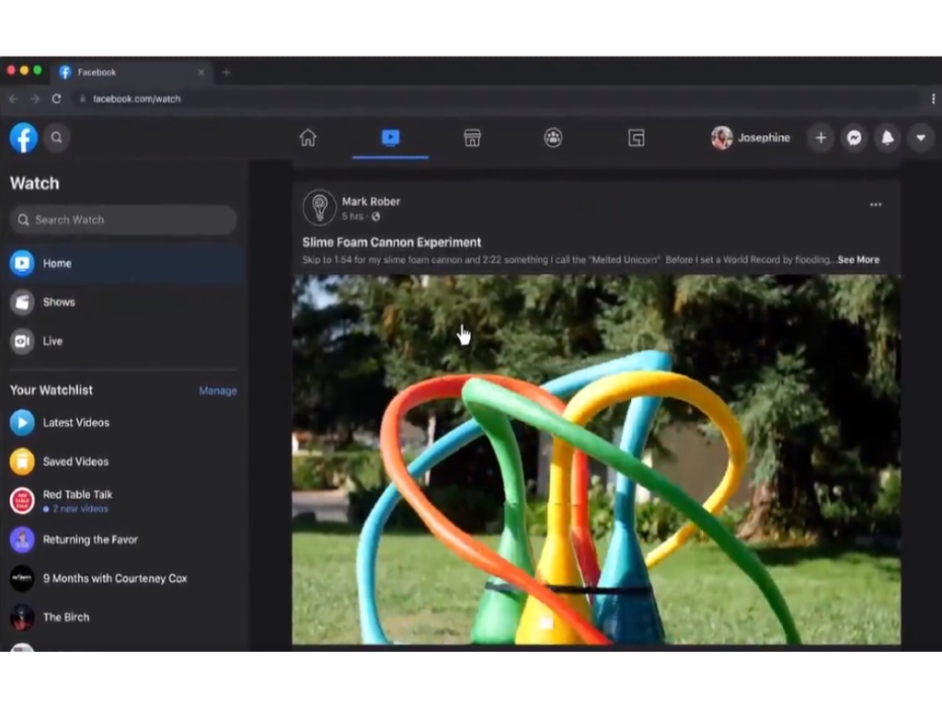Open Red Table Talk in watchlist
942x706 pixels.
click(x=123, y=501)
